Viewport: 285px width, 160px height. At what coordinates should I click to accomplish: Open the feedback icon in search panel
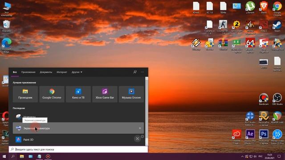(x=135, y=72)
